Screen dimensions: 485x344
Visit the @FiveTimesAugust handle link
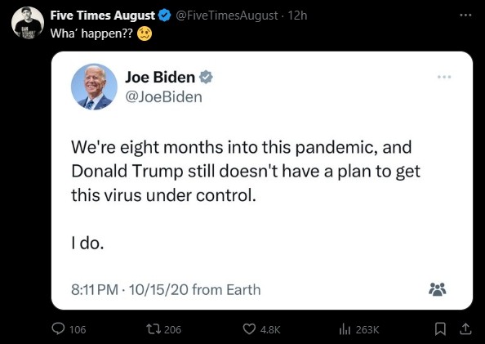[226, 16]
